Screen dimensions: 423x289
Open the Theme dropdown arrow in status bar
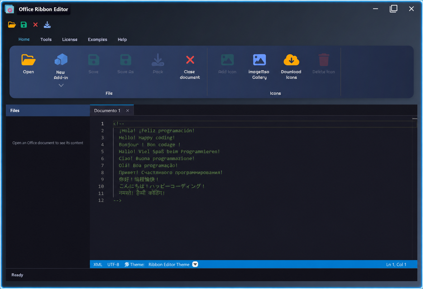195,264
